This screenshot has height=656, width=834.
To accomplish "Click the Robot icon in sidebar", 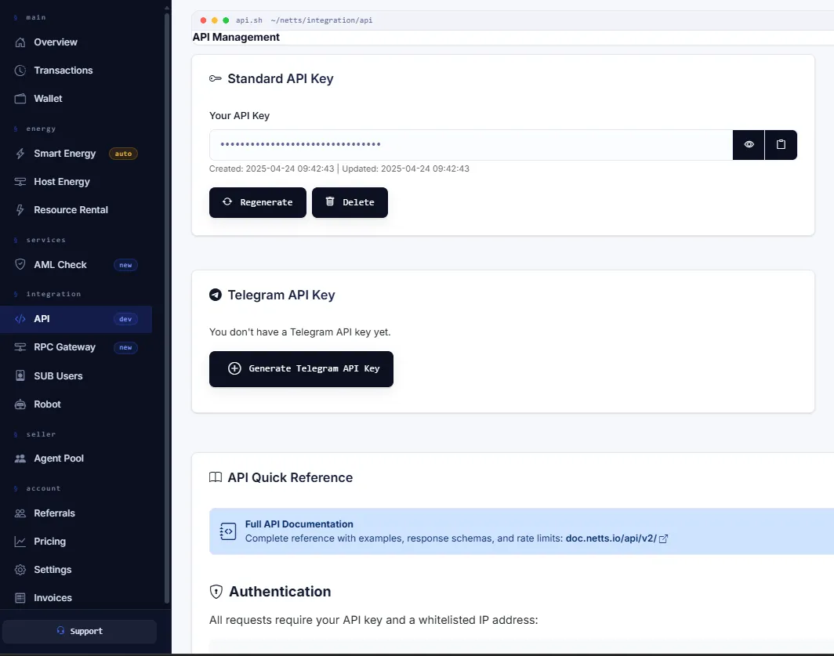I will (x=20, y=404).
